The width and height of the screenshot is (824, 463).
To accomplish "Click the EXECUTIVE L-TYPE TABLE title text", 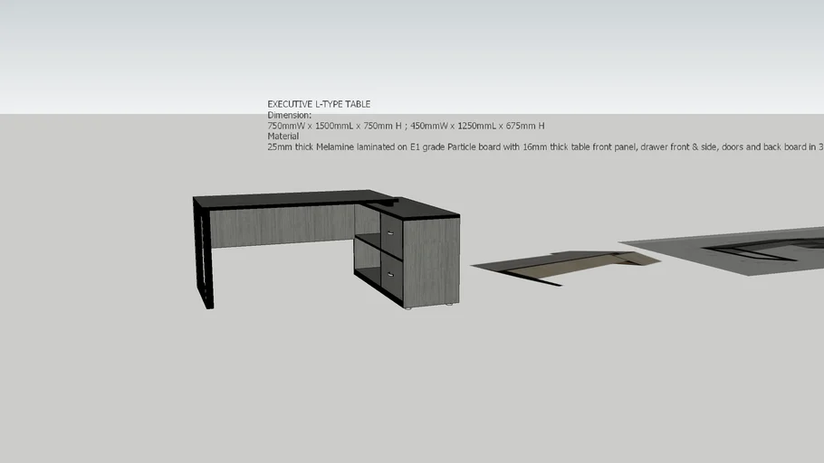I will click(x=319, y=105).
